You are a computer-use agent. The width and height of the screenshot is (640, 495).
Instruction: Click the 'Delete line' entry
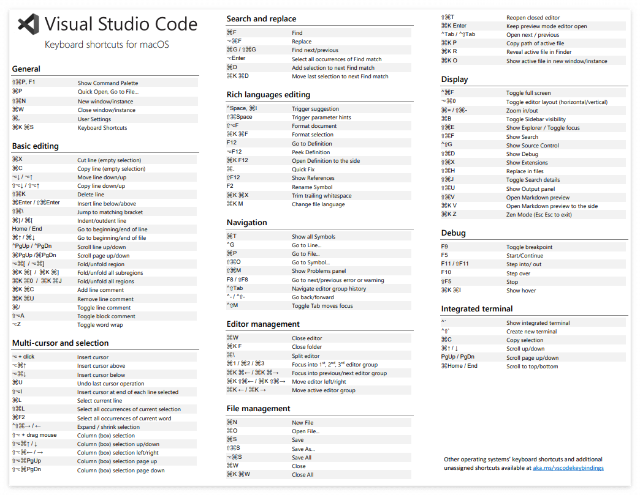coord(91,195)
